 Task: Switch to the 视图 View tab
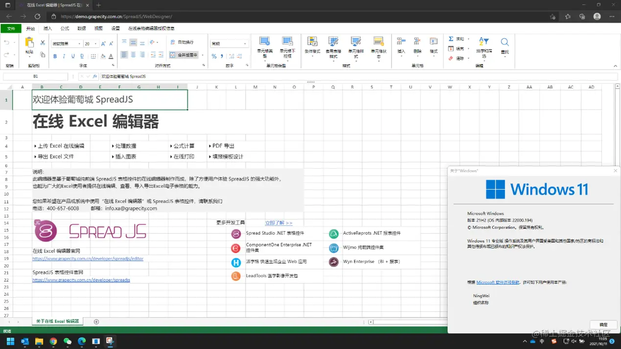98,28
